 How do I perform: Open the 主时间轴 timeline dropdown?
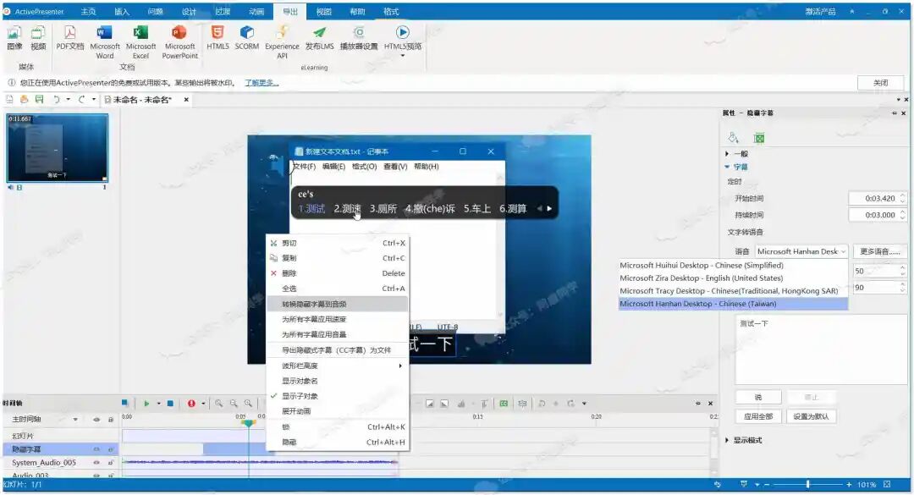[x=75, y=420]
